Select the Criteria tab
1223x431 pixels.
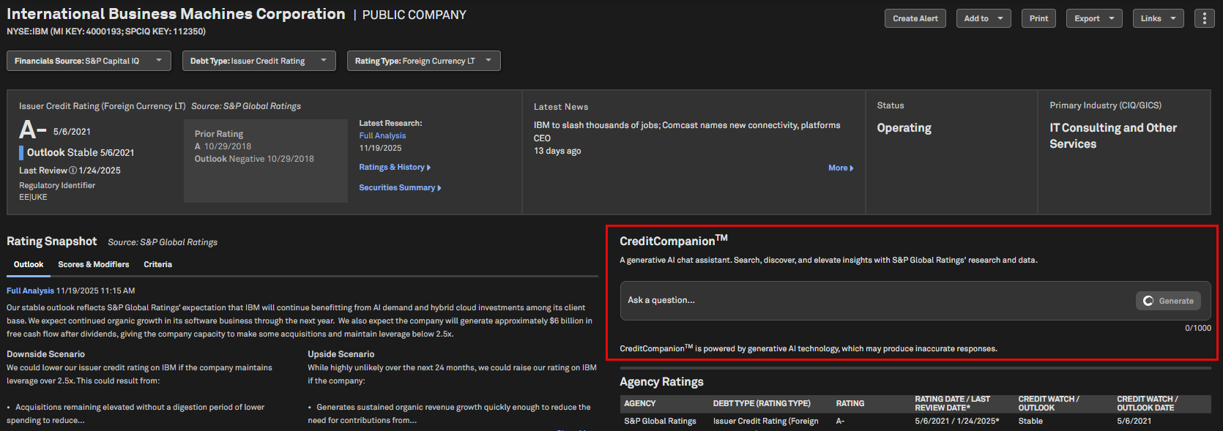pos(157,265)
